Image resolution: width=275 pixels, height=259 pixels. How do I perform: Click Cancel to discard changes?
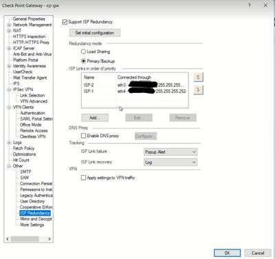coord(258,253)
